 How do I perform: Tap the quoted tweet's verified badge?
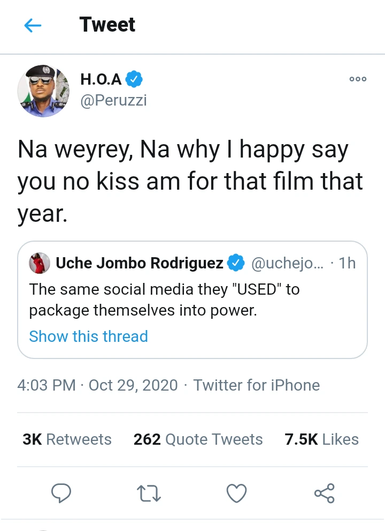tap(235, 263)
